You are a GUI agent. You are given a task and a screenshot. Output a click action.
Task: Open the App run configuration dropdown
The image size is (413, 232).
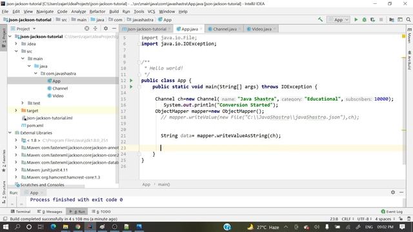pyautogui.click(x=338, y=19)
